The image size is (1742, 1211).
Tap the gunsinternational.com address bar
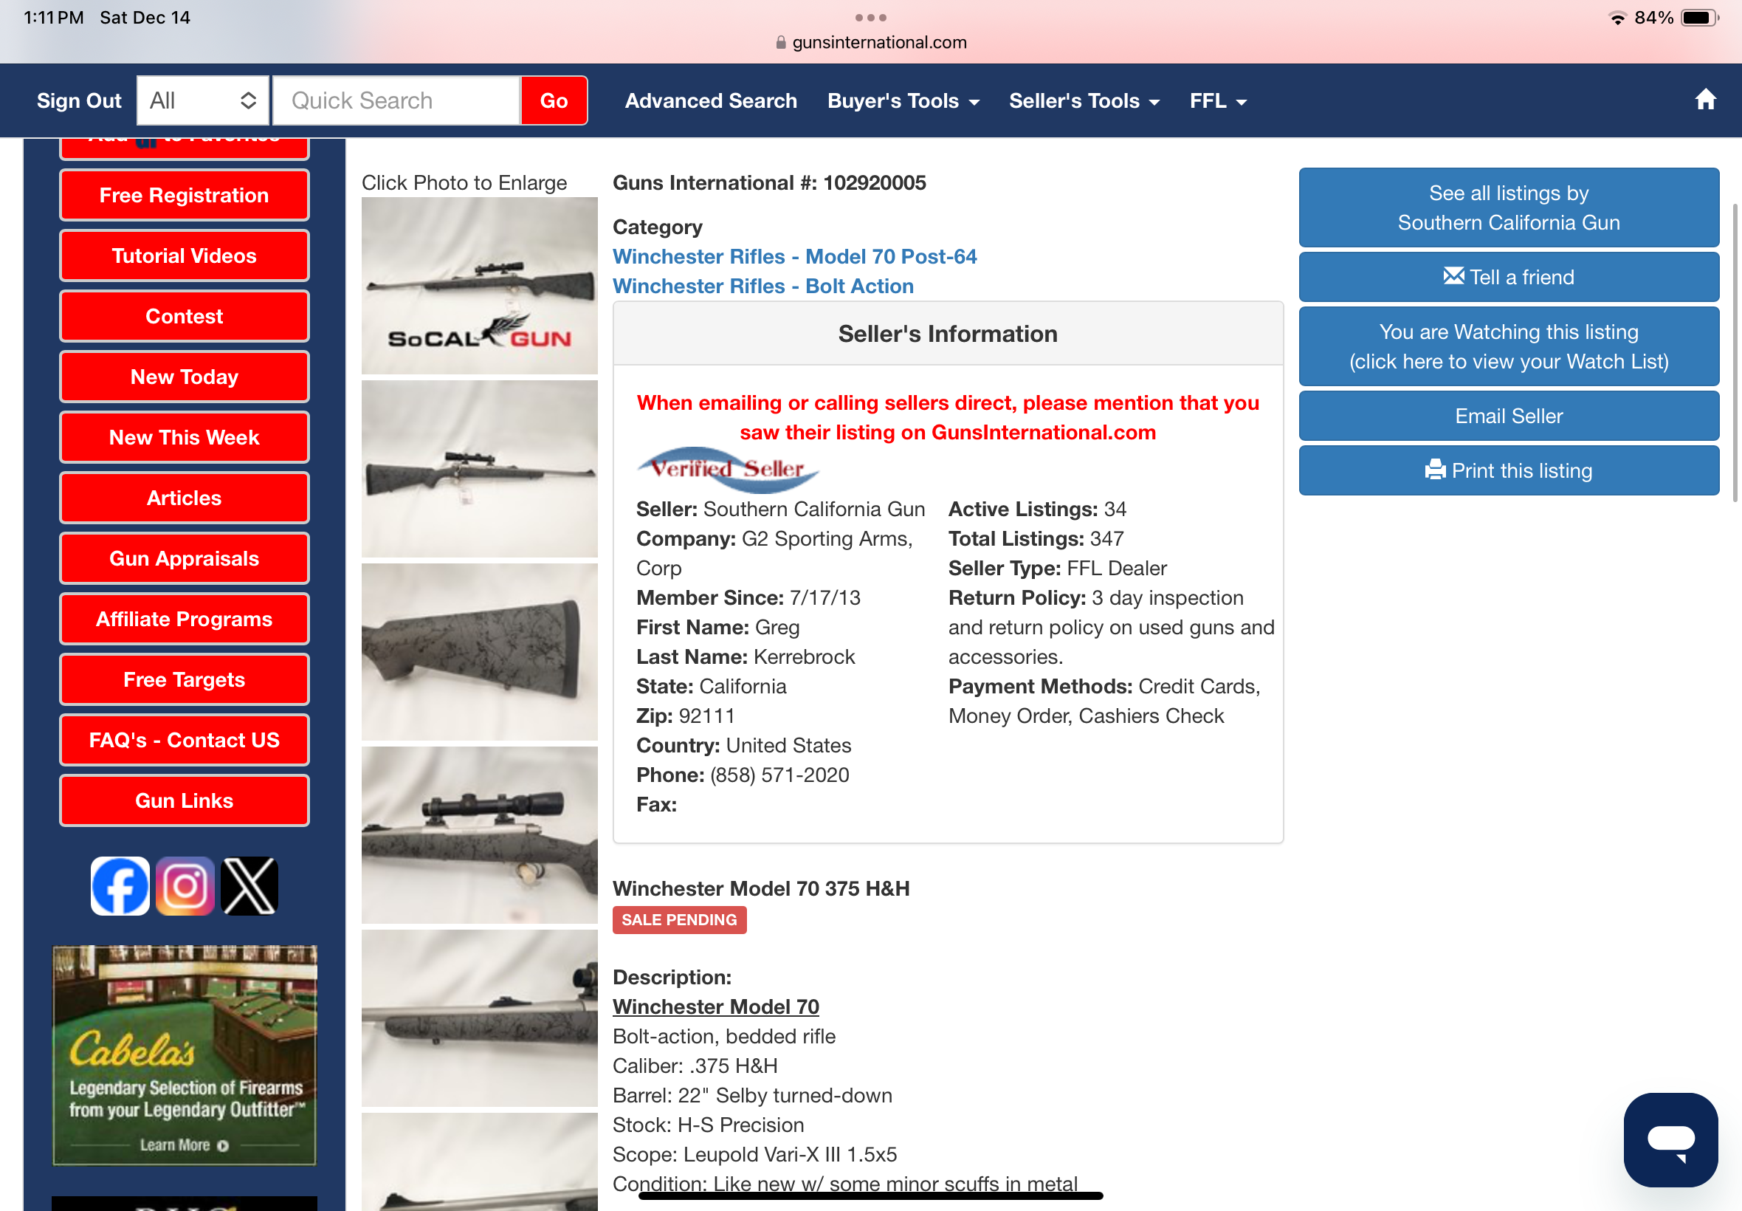[870, 43]
